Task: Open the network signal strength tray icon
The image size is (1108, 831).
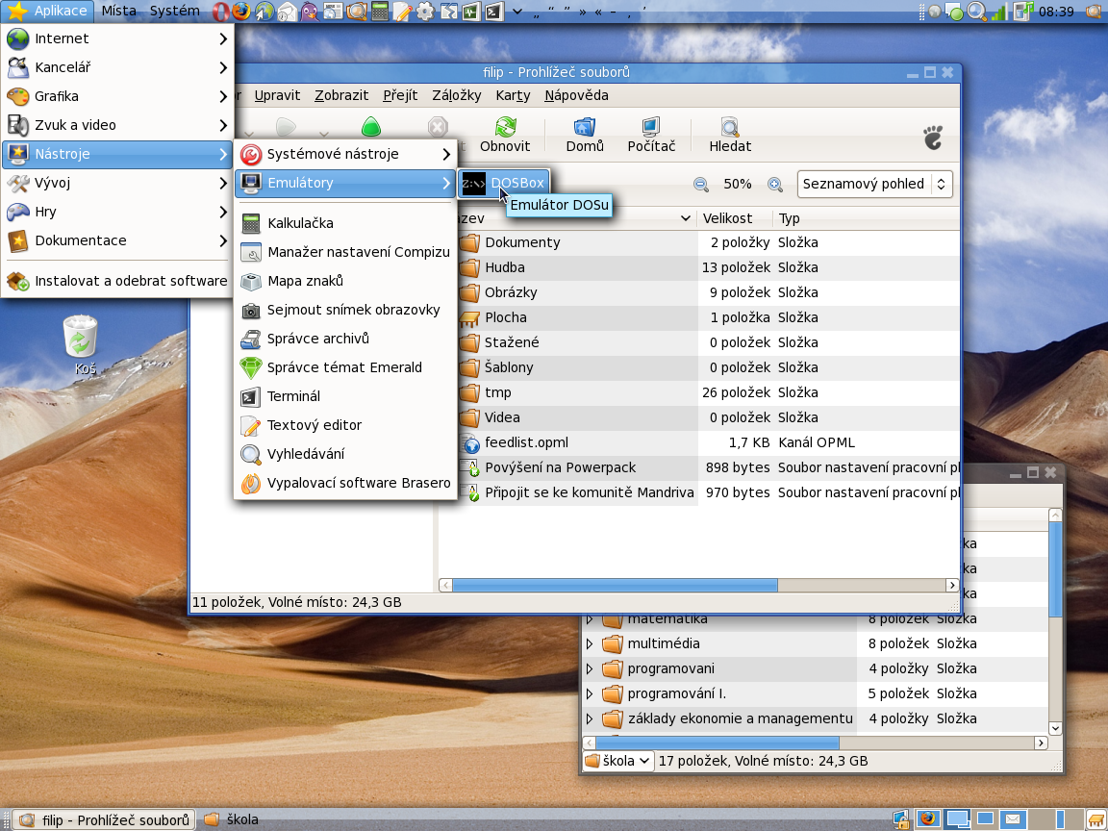Action: pyautogui.click(x=999, y=12)
